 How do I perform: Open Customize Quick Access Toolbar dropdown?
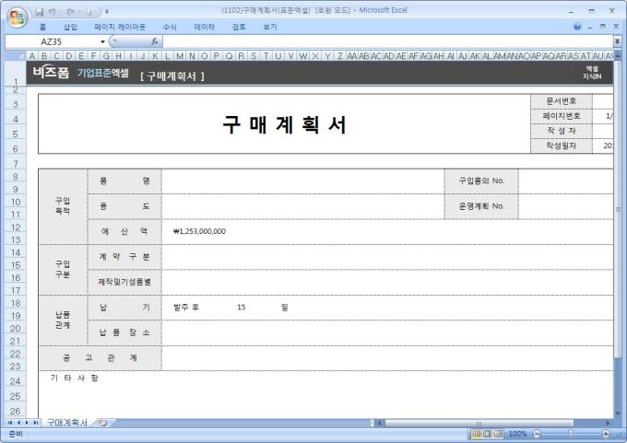[x=107, y=10]
